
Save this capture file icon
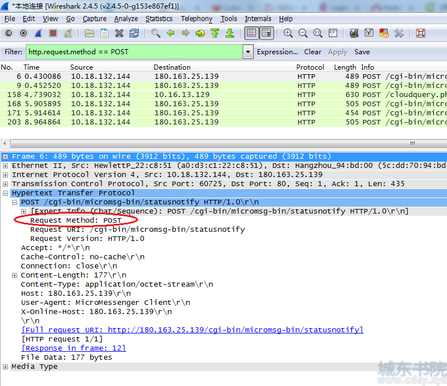tap(104, 33)
